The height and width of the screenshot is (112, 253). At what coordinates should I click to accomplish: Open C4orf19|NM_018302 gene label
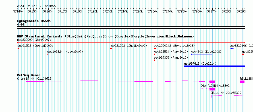pyautogui.click(x=215, y=86)
